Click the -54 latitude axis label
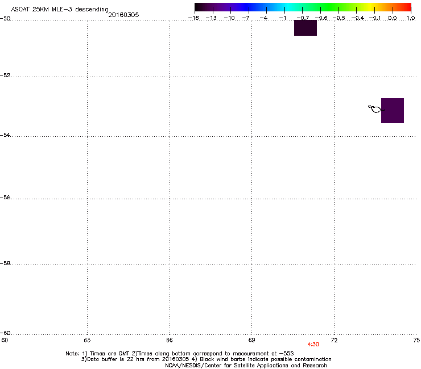The image size is (421, 369). tap(5, 135)
